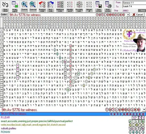Go to the Previous code

tap(42, 6)
